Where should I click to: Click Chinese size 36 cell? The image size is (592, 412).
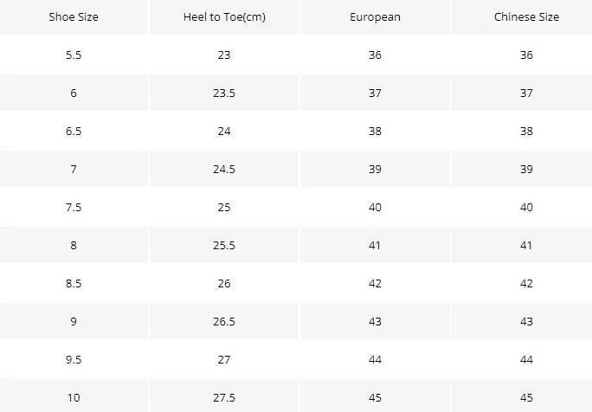tap(526, 55)
